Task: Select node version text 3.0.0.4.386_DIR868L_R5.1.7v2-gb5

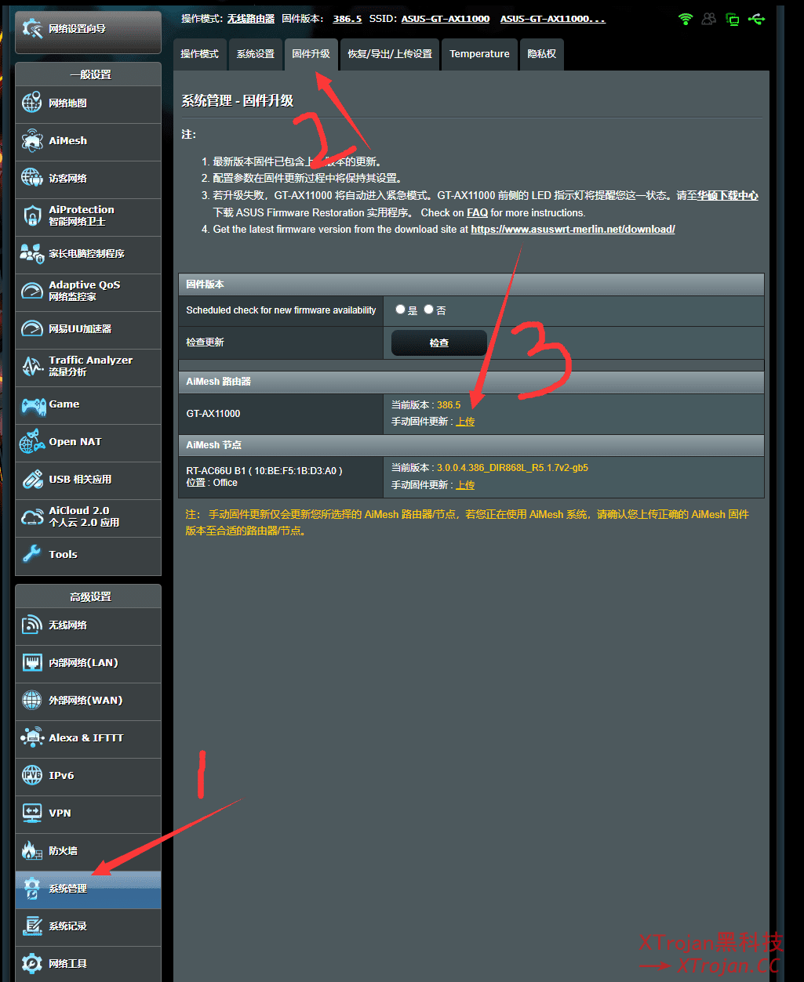Action: click(512, 468)
